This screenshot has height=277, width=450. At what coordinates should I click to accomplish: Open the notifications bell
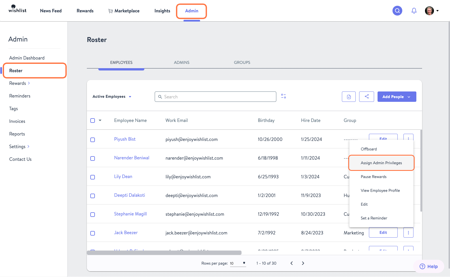414,10
